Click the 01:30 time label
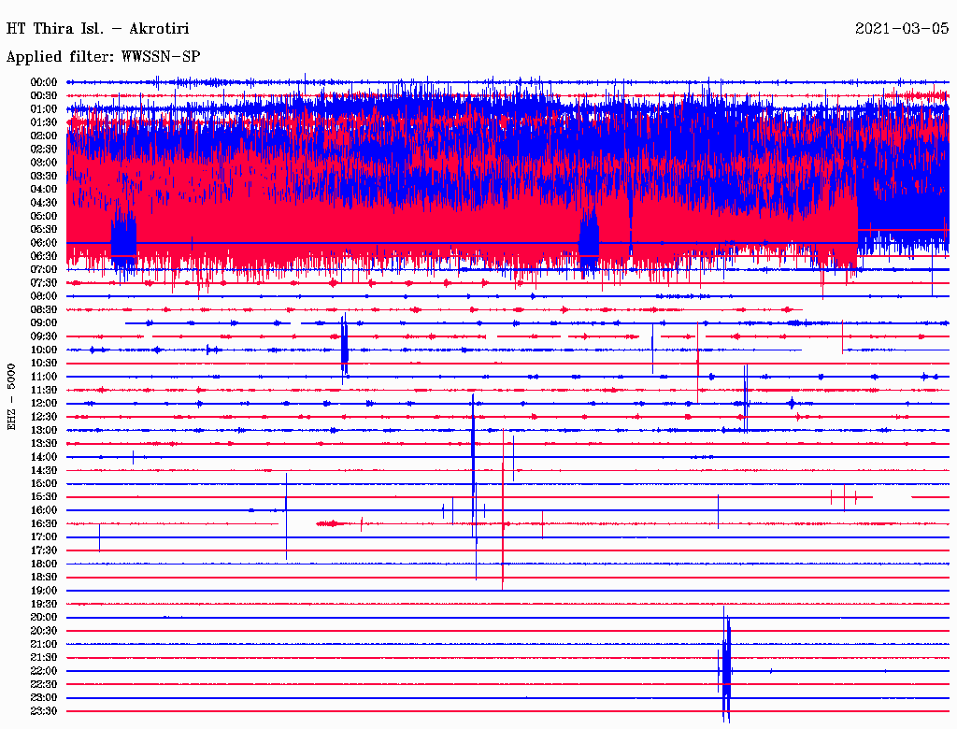 (44, 122)
